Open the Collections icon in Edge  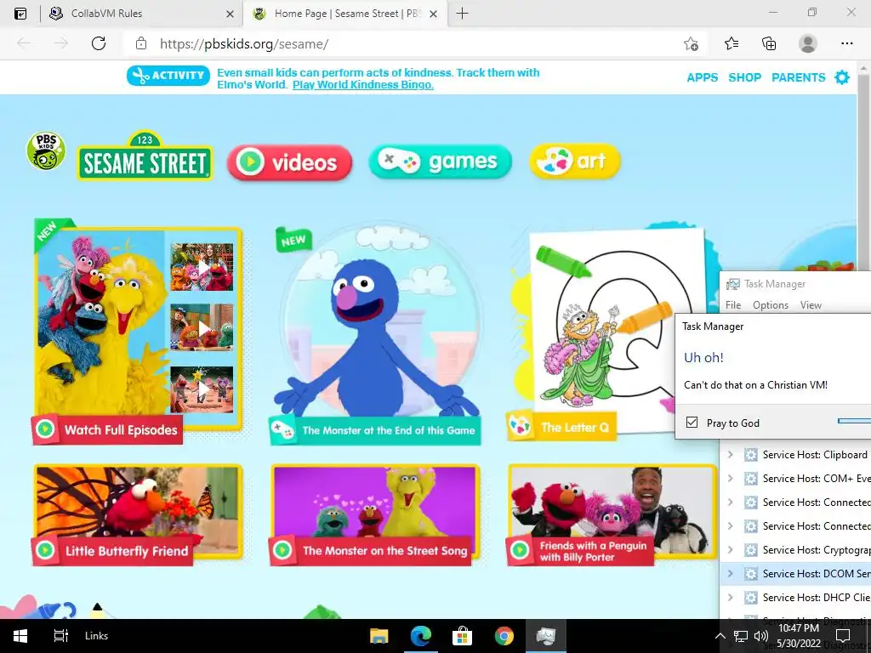pyautogui.click(x=769, y=43)
